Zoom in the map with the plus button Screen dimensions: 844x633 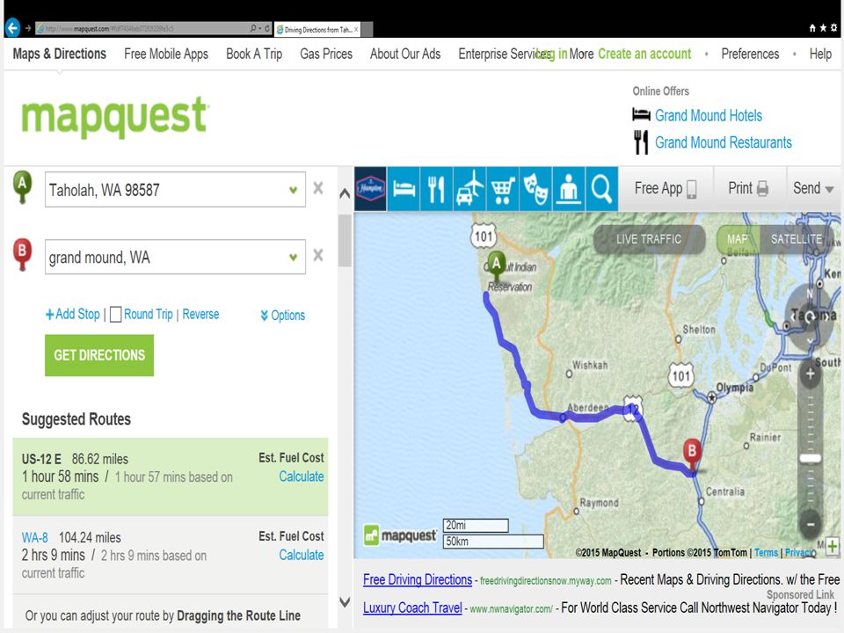click(x=810, y=375)
